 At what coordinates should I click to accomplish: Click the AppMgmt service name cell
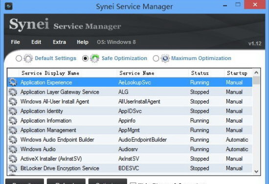click(x=129, y=130)
